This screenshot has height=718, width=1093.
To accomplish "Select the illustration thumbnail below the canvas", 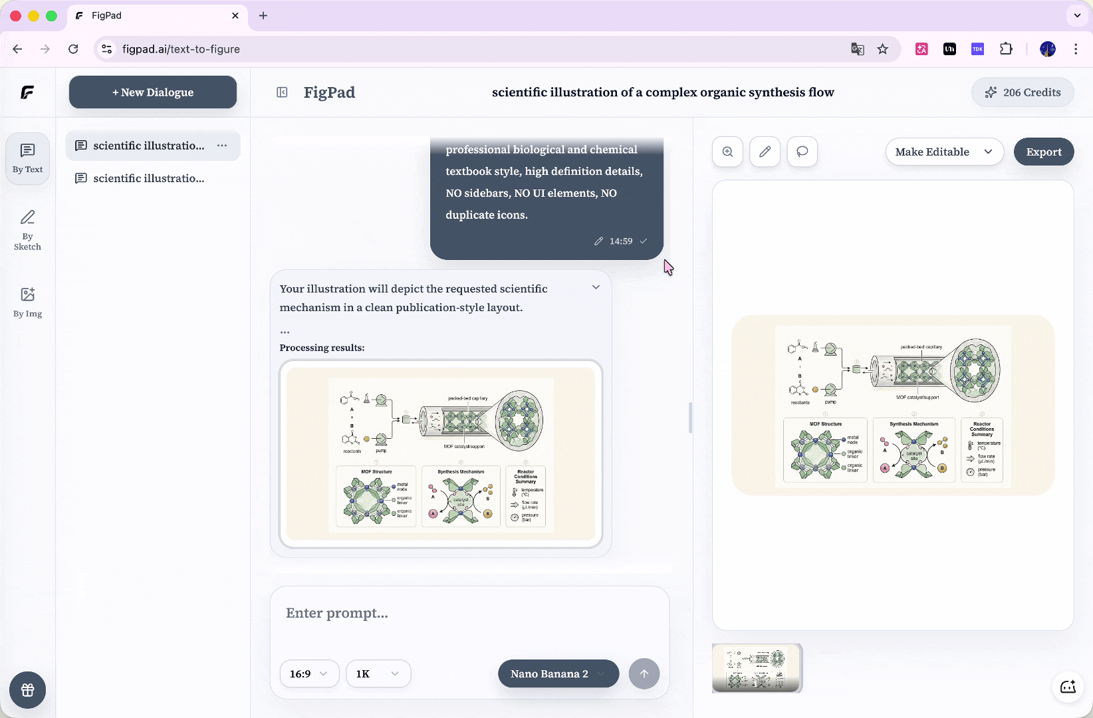I will [757, 668].
